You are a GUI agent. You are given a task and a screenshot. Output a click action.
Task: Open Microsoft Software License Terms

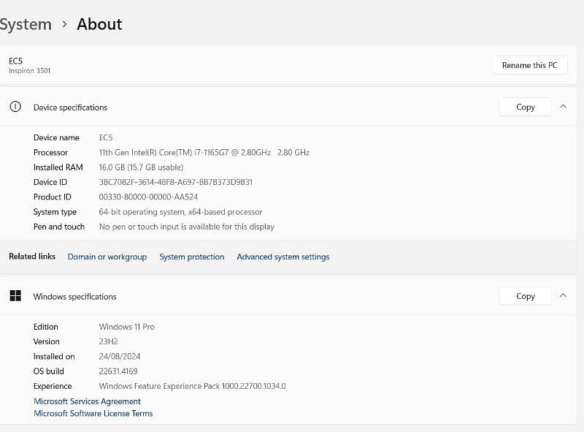pyautogui.click(x=93, y=414)
